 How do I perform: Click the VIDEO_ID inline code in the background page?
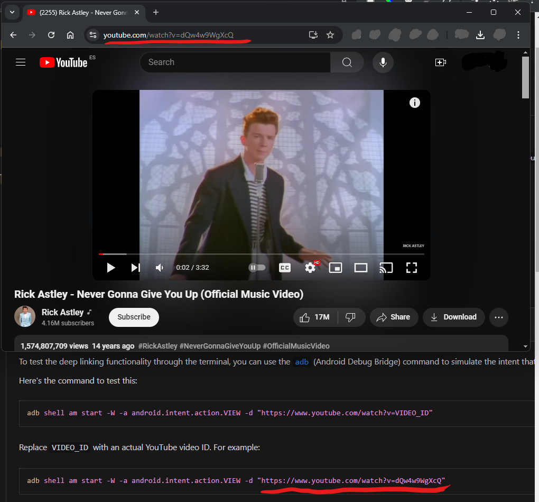click(70, 448)
